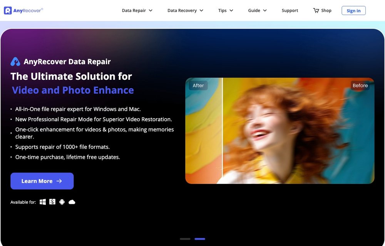Click 'The Ultimate Solution for' headline

[x=71, y=76]
